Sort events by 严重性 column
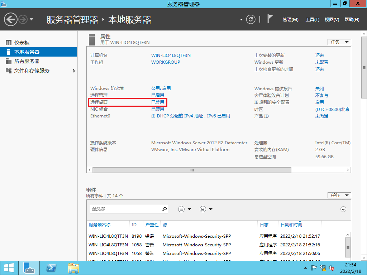Screen dimensions: 367x275 click(x=152, y=225)
